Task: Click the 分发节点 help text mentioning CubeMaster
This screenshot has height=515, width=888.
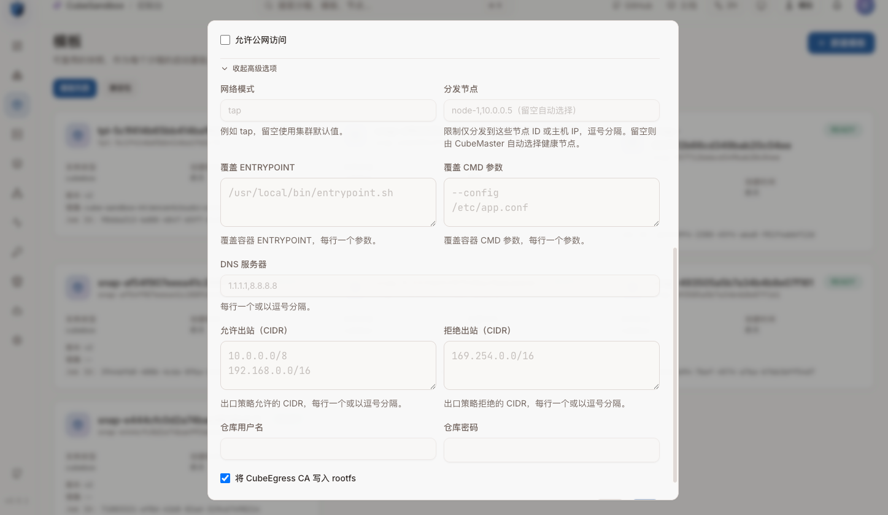Action: pos(550,137)
